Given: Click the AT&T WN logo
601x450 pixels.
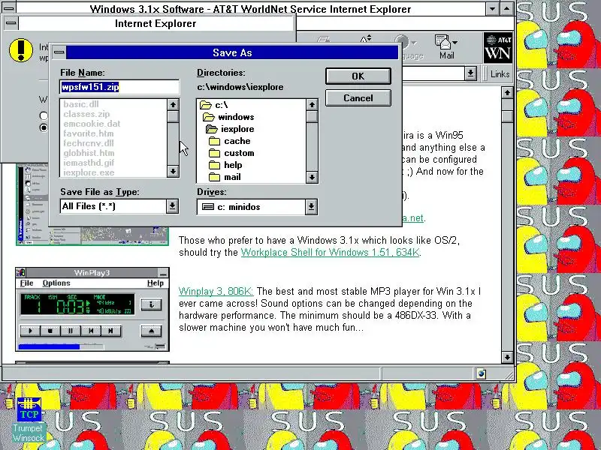Looking at the screenshot, I should coord(497,48).
